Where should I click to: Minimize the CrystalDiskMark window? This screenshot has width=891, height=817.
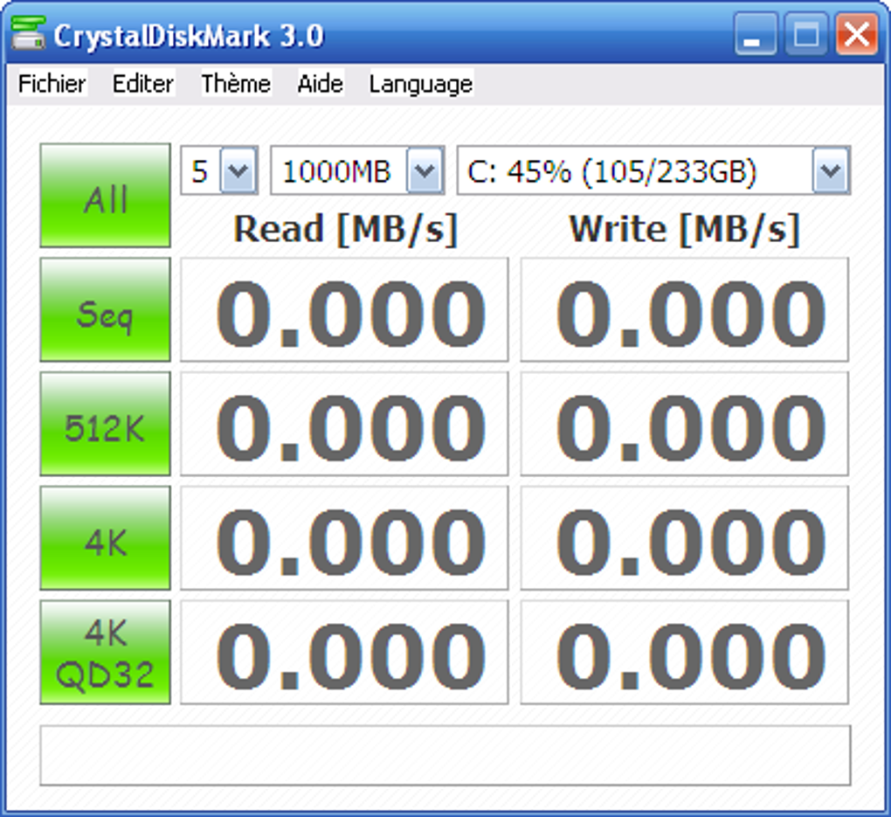tap(755, 34)
